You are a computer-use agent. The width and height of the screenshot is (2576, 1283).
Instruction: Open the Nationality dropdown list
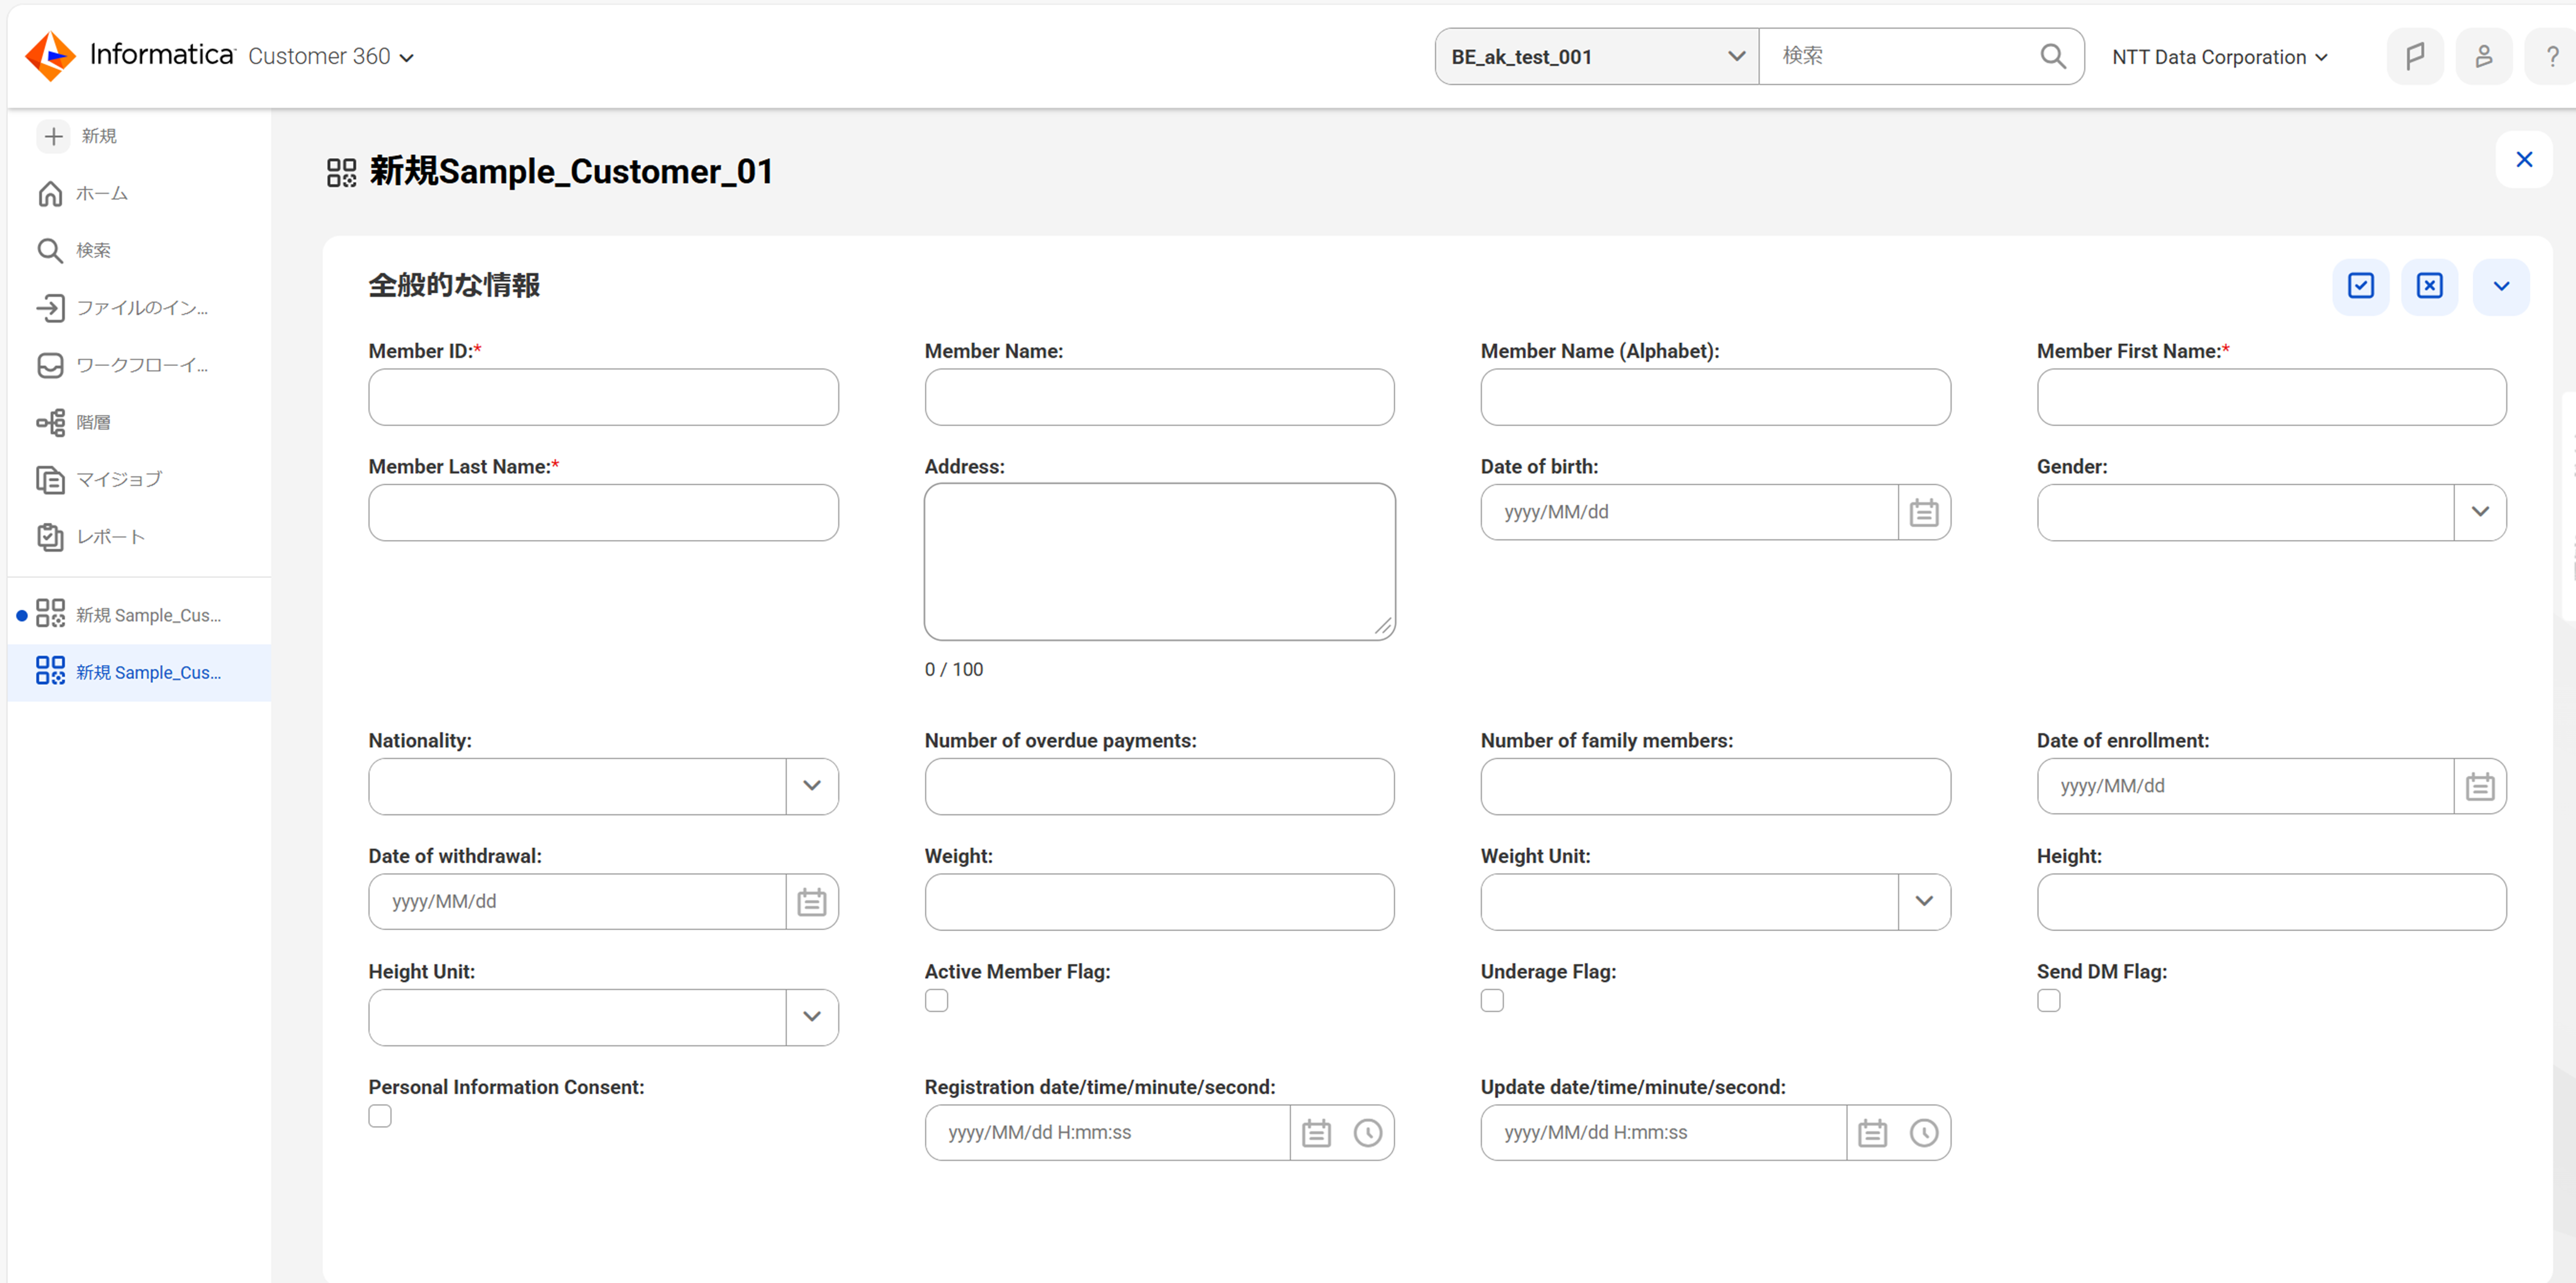pos(811,786)
